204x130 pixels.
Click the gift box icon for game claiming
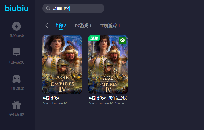point(17,105)
